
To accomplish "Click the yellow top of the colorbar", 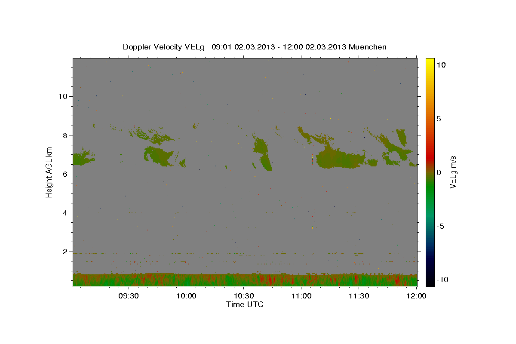I will [x=430, y=62].
